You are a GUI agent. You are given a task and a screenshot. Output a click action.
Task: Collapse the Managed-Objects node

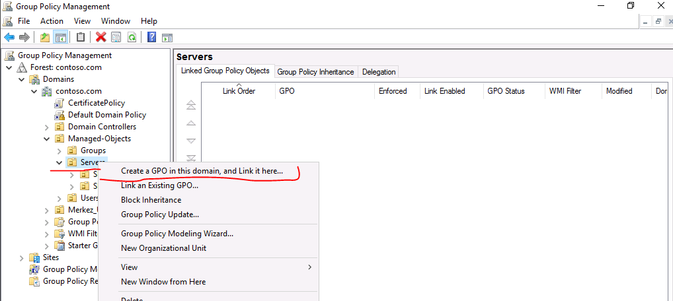tap(47, 139)
